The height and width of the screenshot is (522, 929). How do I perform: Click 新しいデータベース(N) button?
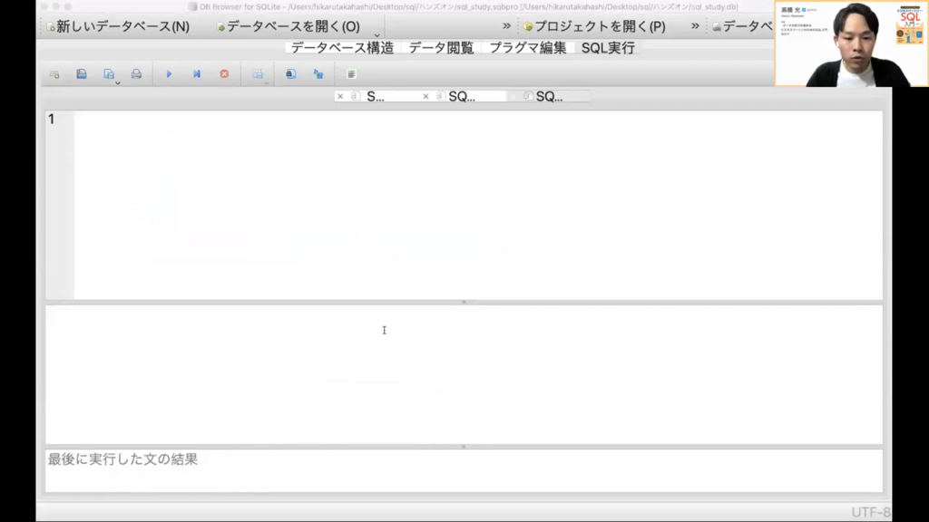pos(118,26)
